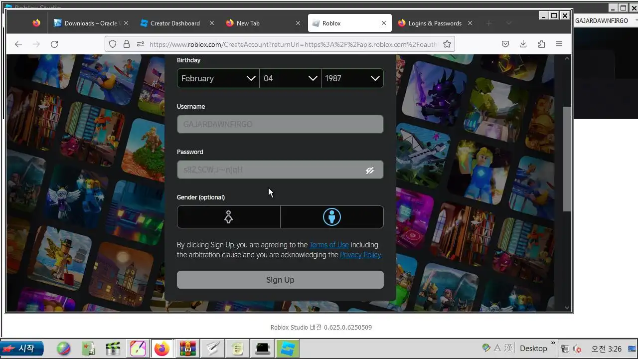The image size is (638, 359).
Task: Open the birthday year dropdown showing 1987
Action: point(352,78)
